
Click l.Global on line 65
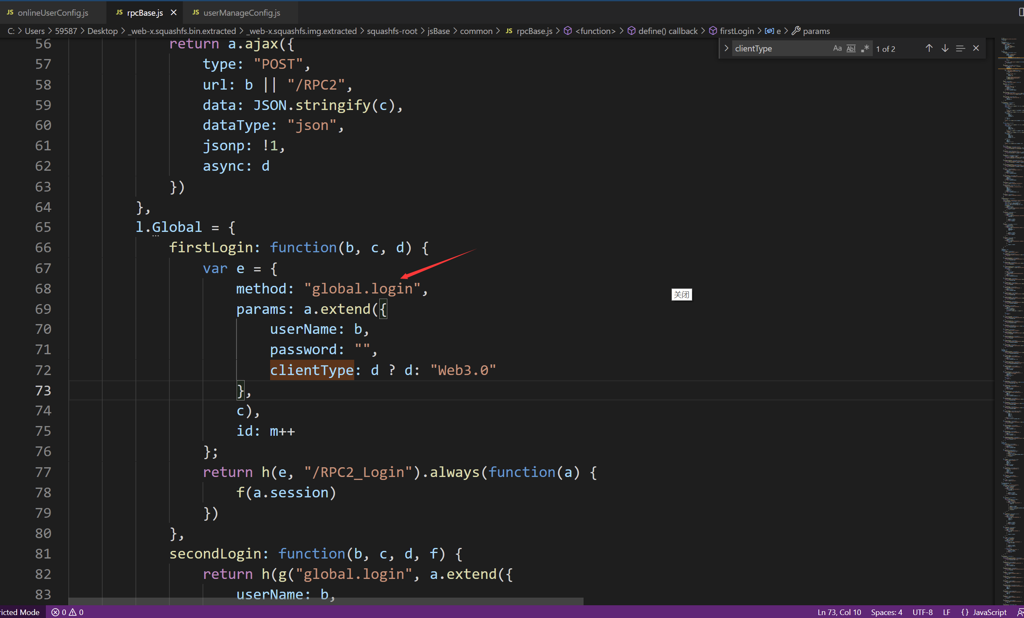tap(169, 227)
